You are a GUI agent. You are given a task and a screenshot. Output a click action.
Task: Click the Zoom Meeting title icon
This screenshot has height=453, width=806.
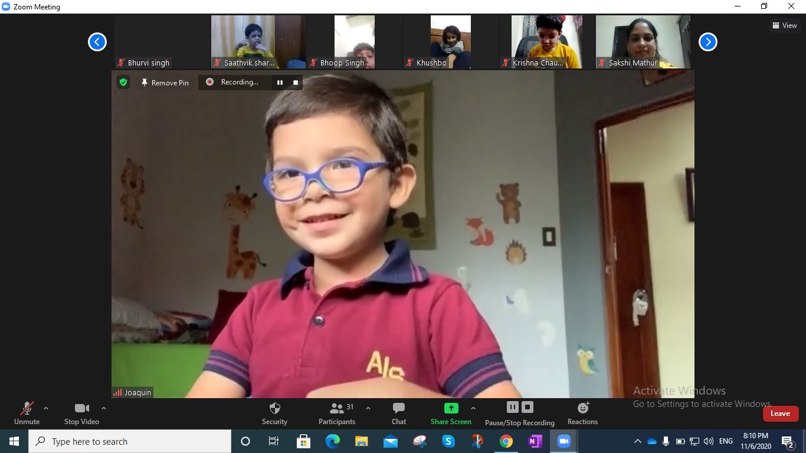coord(6,6)
